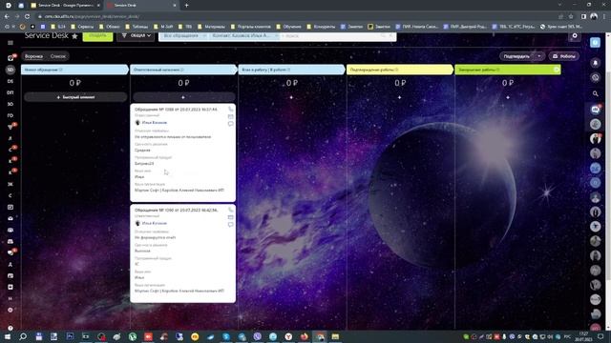Open 'Роботы' button
The height and width of the screenshot is (343, 611).
click(x=564, y=56)
